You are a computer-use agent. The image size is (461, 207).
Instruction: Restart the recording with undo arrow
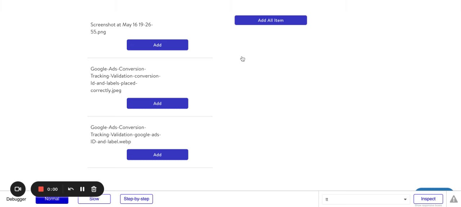pos(71,189)
